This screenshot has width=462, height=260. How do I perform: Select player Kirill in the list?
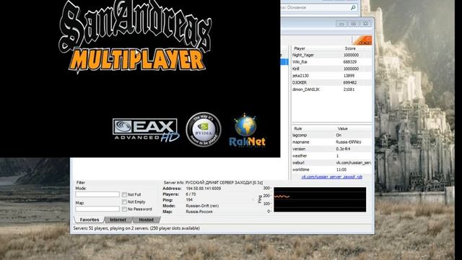(295, 69)
